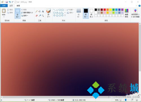The width and height of the screenshot is (141, 102).
Task: Open the quick access toolbar customize arrow
Action: pos(18,2)
